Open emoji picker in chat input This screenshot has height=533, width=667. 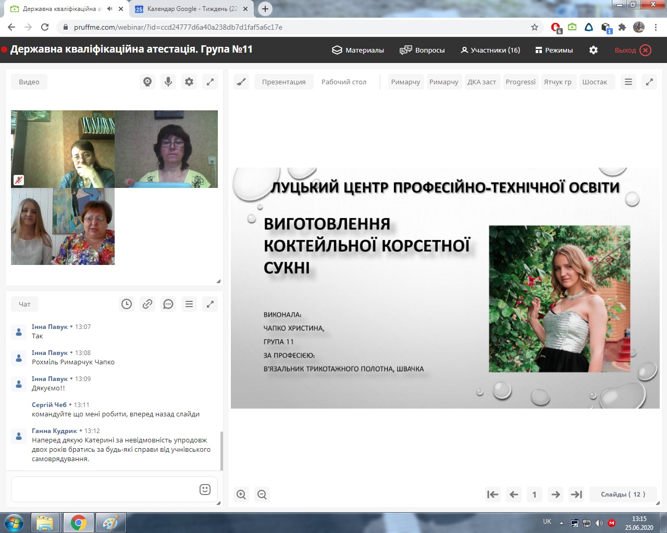[x=205, y=489]
